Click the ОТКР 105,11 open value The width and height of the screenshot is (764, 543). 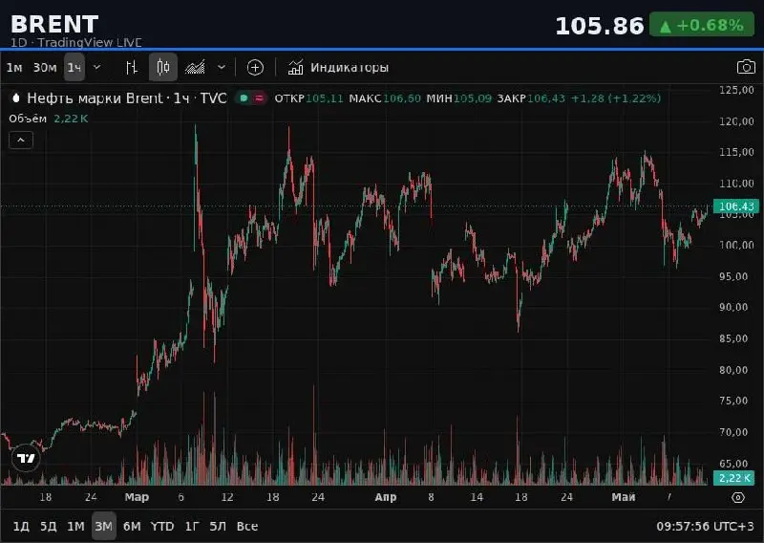(x=308, y=98)
